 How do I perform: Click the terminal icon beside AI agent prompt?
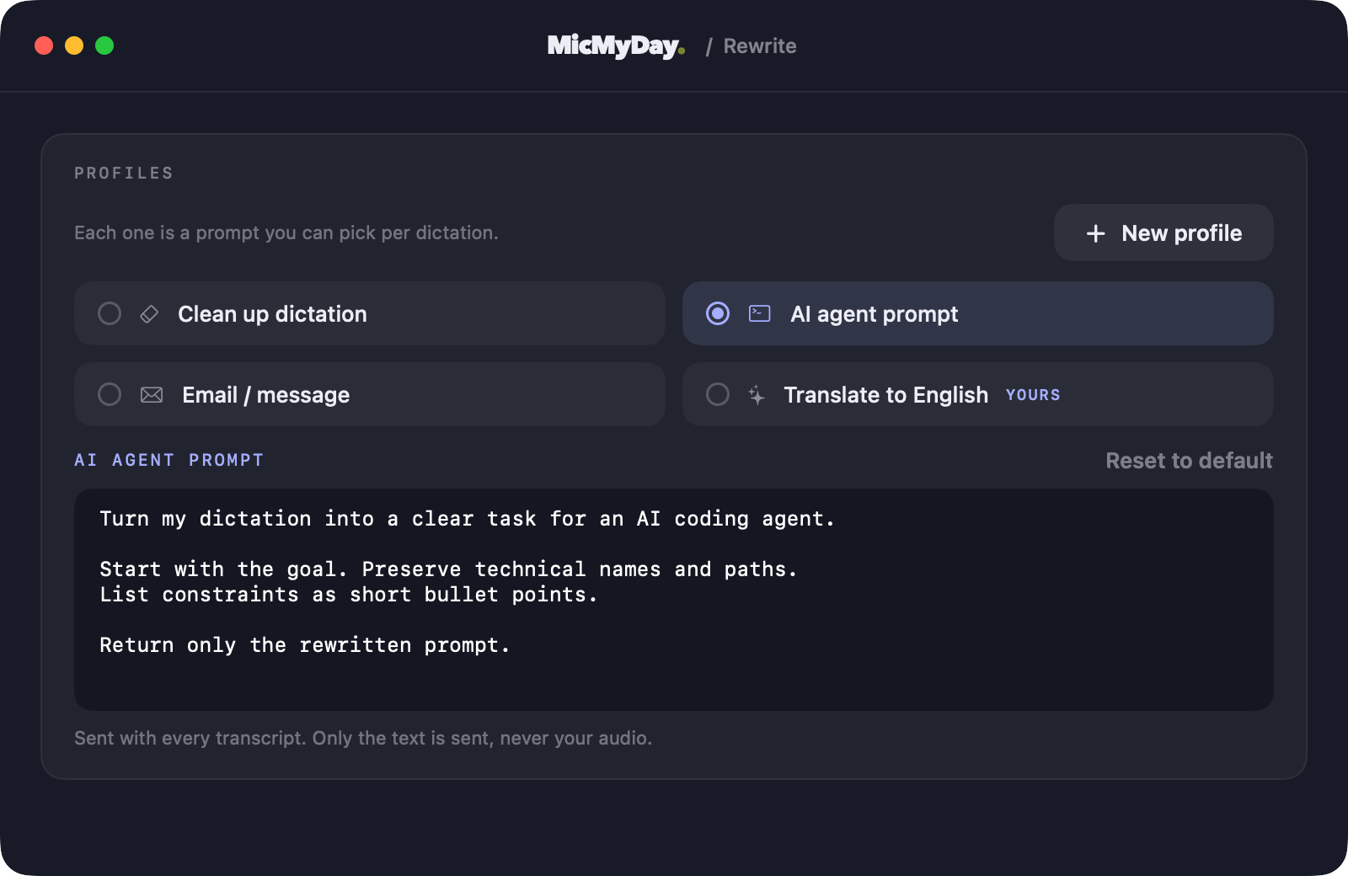760,313
